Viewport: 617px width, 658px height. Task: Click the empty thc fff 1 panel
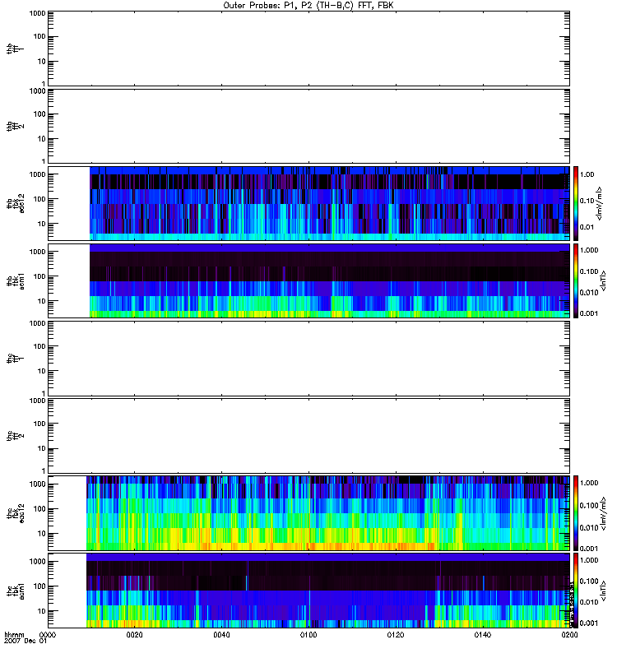coord(309,359)
